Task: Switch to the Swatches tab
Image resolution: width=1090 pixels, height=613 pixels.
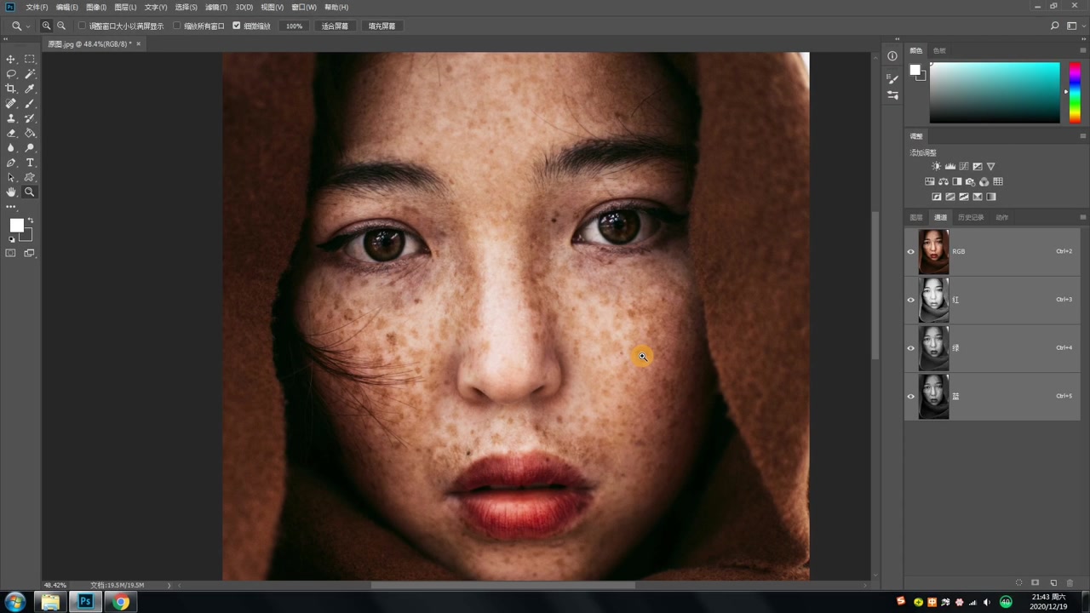Action: [939, 50]
